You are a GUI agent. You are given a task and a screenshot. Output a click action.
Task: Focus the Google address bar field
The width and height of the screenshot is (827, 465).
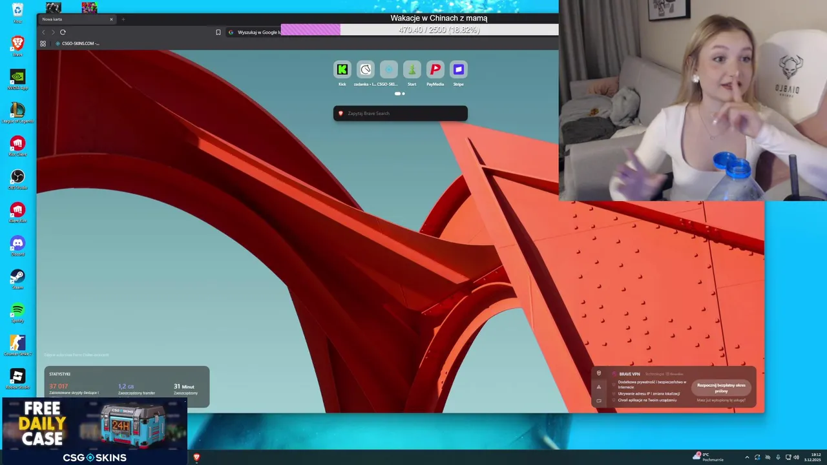click(x=255, y=32)
